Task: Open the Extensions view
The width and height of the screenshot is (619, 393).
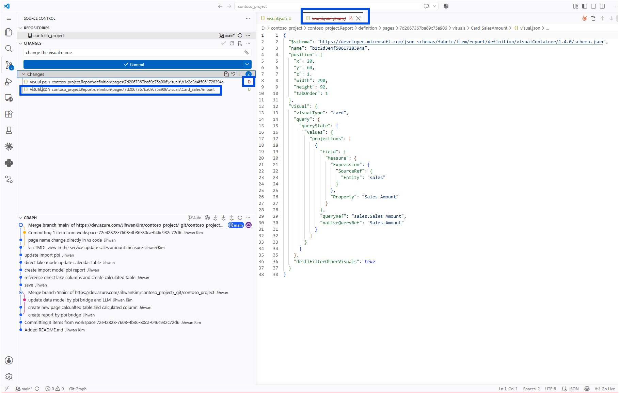Action: tap(9, 114)
